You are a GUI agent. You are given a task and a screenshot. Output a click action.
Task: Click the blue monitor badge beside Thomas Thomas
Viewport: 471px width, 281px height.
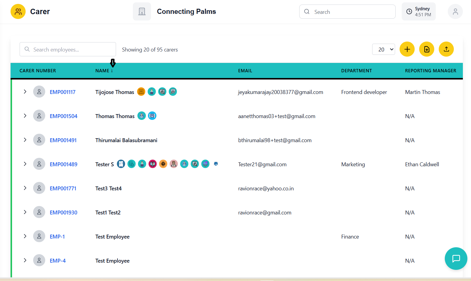pos(152,116)
